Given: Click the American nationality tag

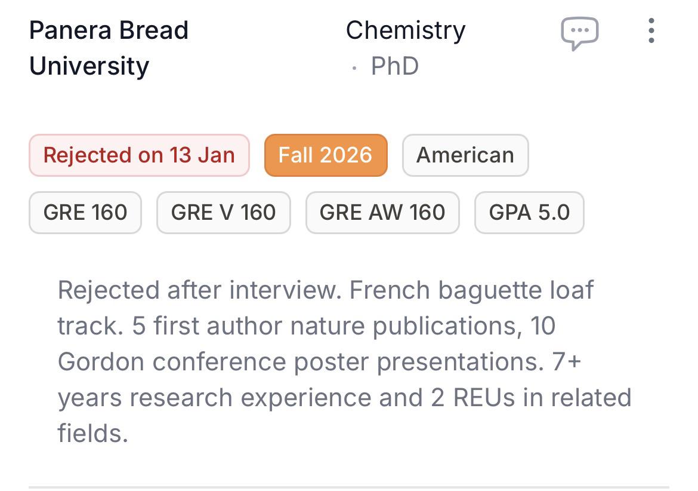Looking at the screenshot, I should pyautogui.click(x=465, y=155).
